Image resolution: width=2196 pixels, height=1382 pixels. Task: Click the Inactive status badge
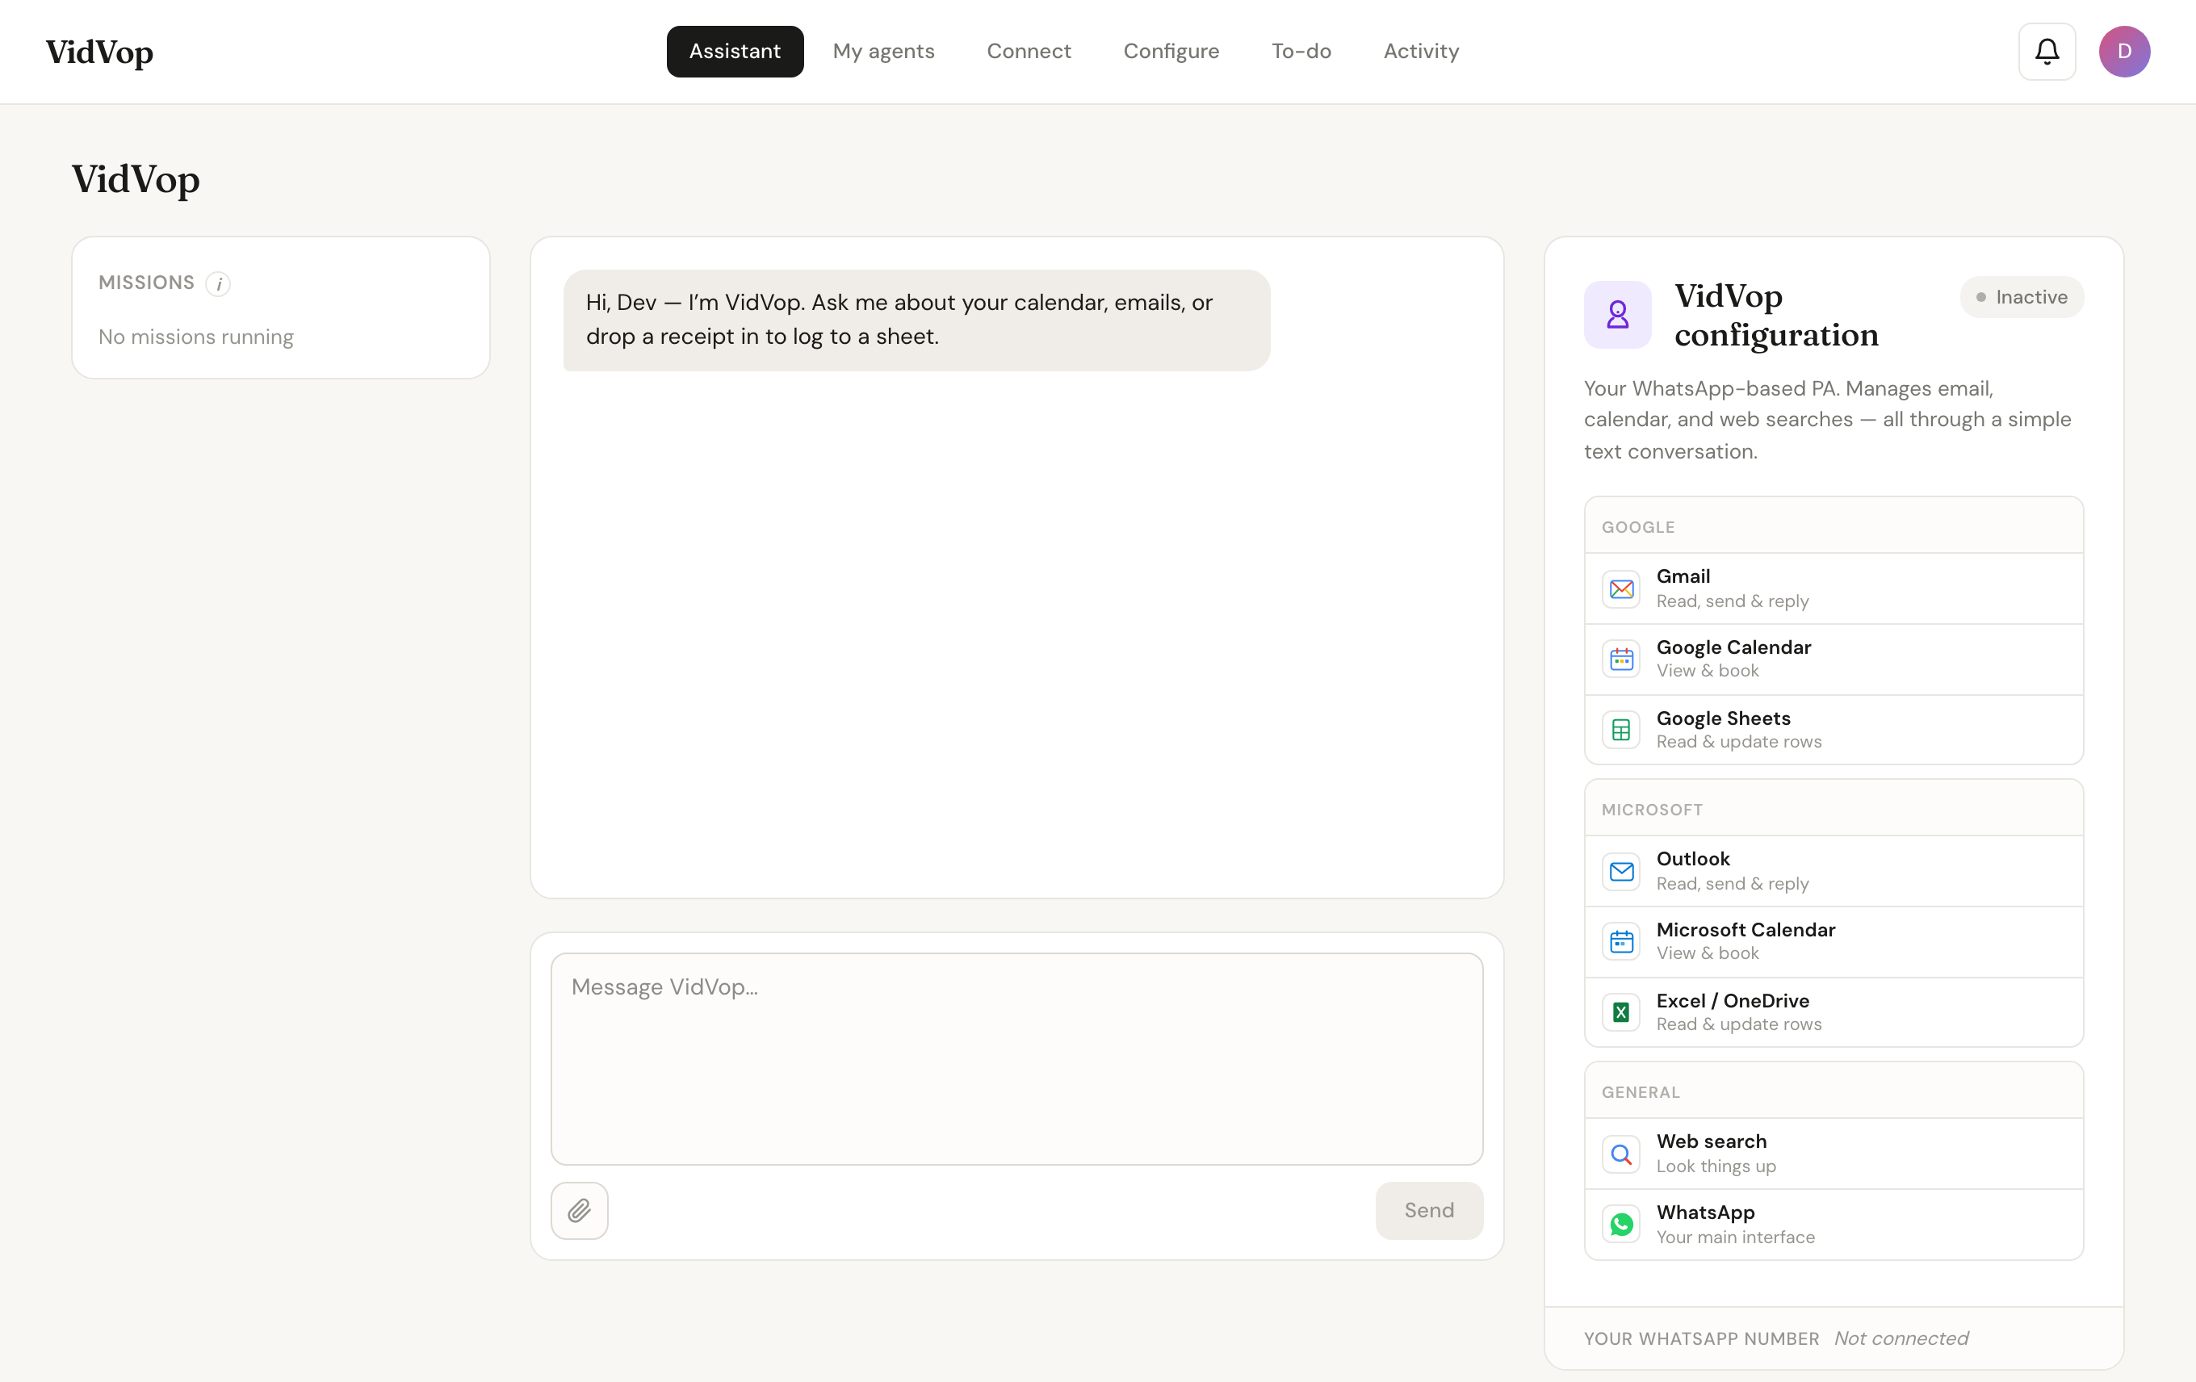coord(2021,297)
